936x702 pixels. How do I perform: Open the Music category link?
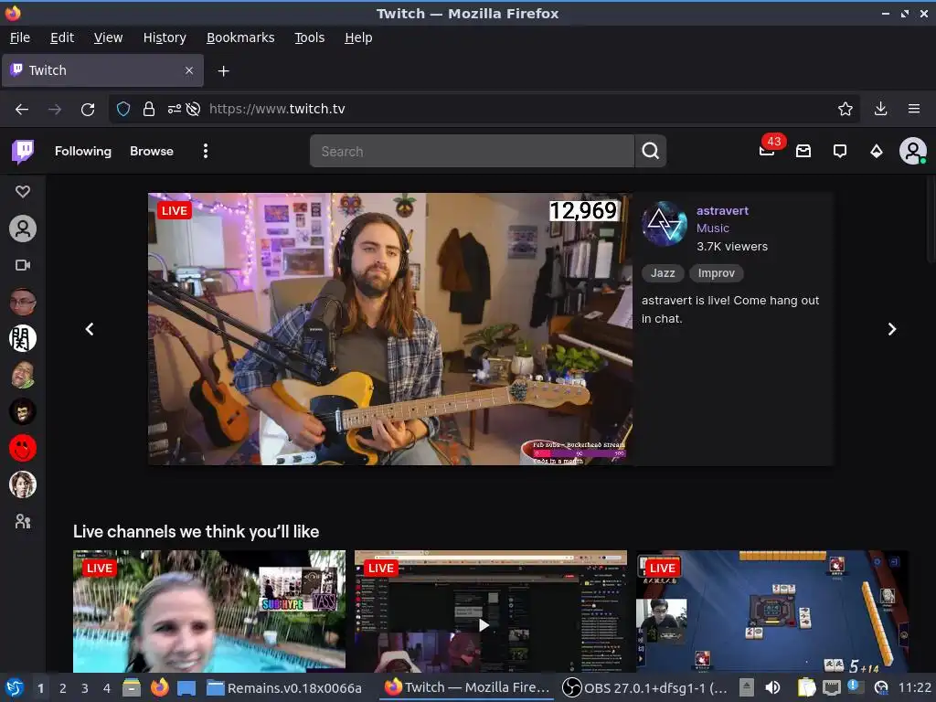pos(713,228)
